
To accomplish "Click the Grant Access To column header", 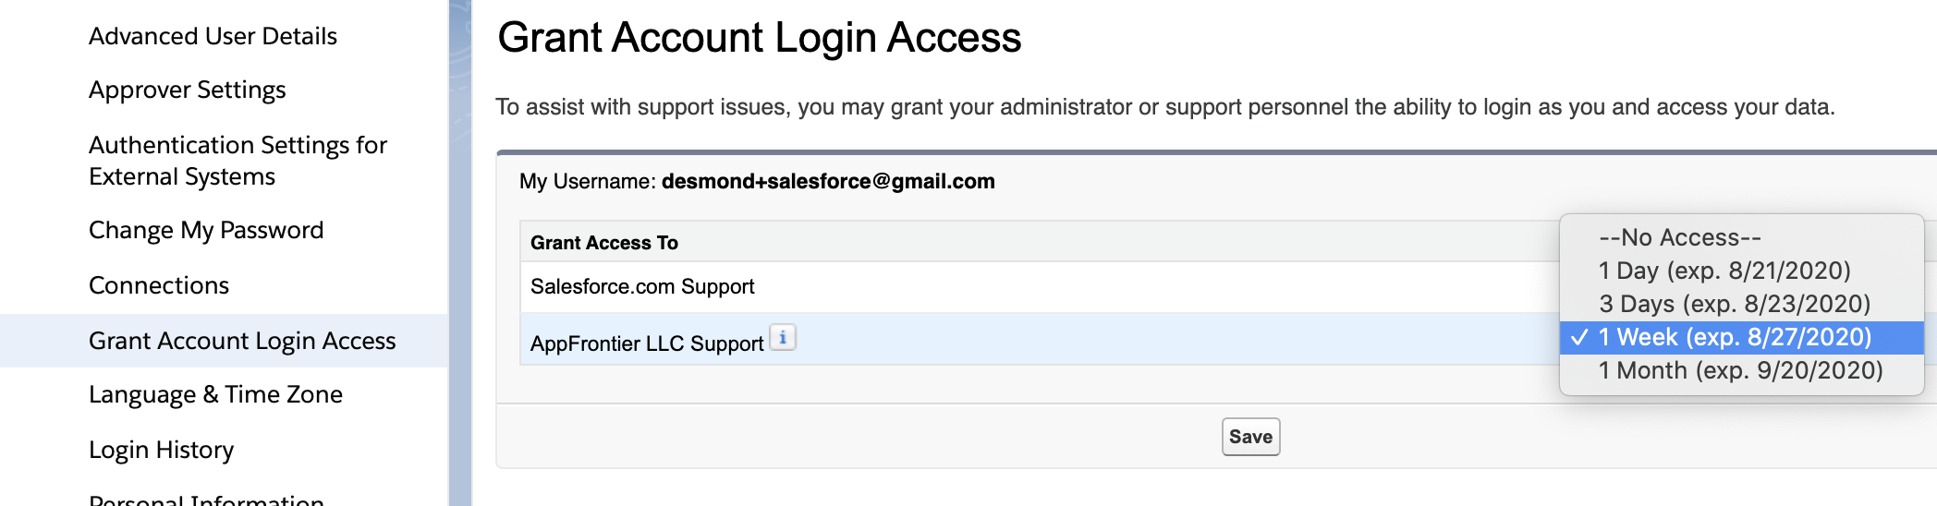I will coord(604,243).
